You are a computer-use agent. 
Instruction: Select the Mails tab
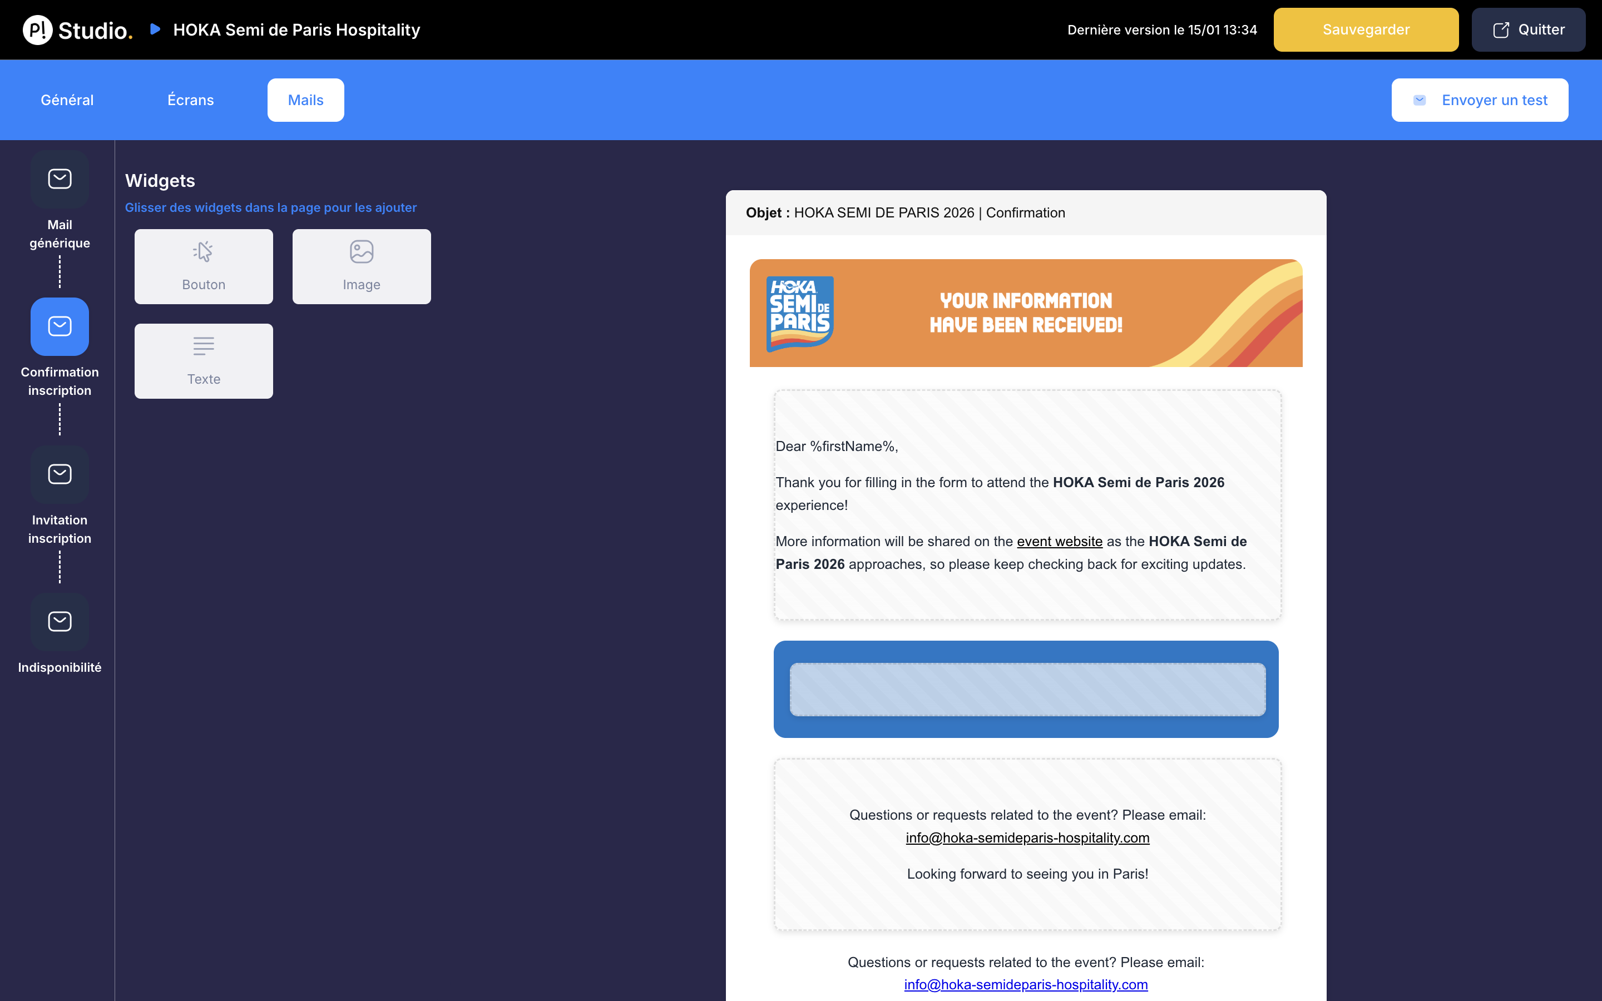pyautogui.click(x=306, y=100)
